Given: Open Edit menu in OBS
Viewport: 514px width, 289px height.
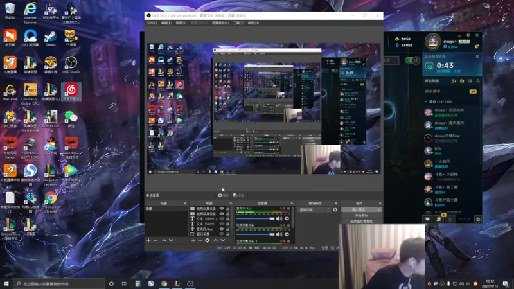Looking at the screenshot, I should [x=166, y=23].
